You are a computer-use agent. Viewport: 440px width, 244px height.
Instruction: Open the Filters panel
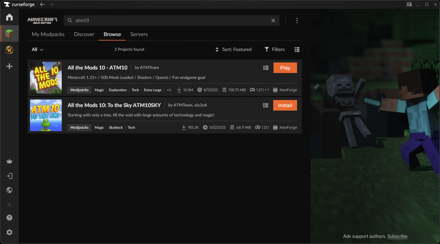[x=275, y=50]
